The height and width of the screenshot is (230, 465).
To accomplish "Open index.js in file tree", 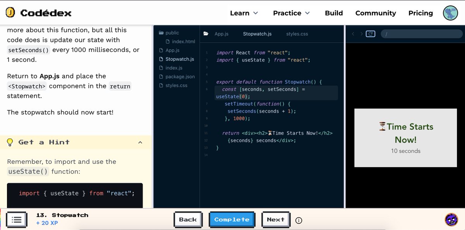I will coord(171,68).
